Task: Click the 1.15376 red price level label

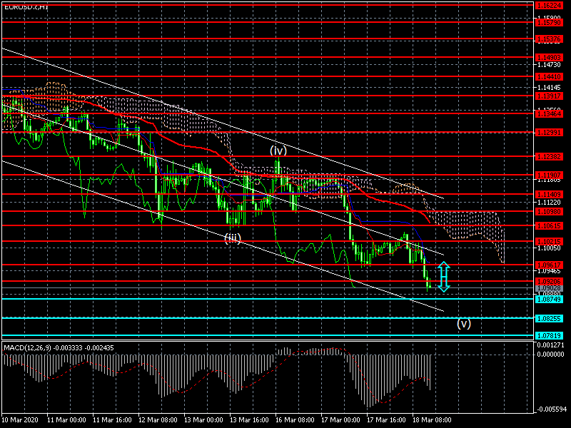Action: pyautogui.click(x=549, y=39)
